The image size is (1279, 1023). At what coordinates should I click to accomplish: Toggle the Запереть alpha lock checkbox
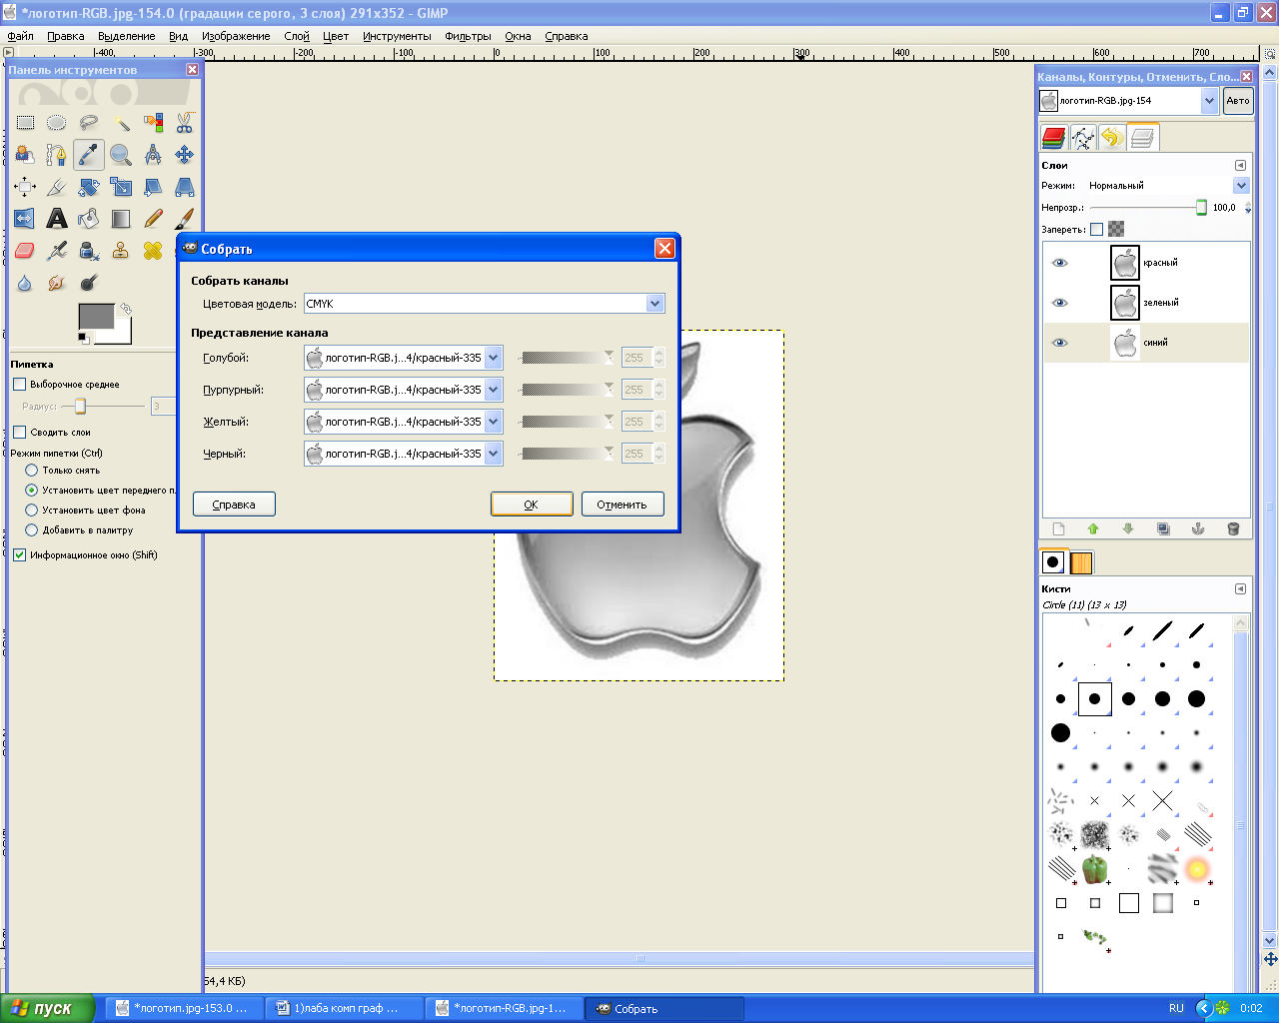coord(1096,230)
